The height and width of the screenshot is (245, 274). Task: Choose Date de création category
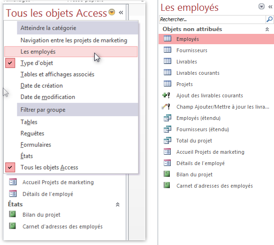pyautogui.click(x=42, y=86)
